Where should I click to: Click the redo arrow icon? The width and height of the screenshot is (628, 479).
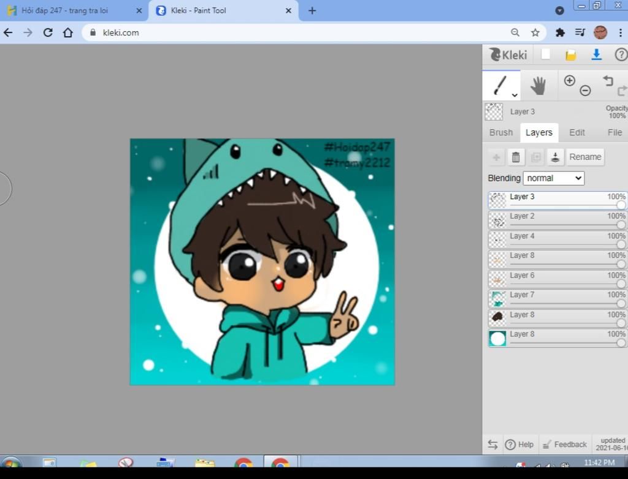[x=622, y=91]
